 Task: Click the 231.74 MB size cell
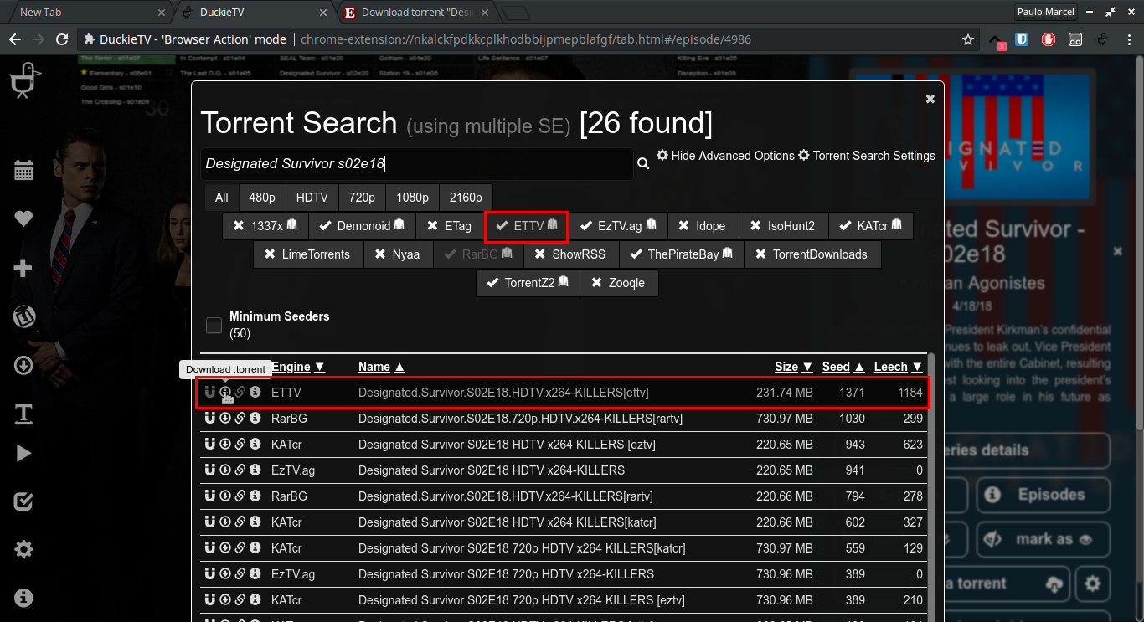784,392
